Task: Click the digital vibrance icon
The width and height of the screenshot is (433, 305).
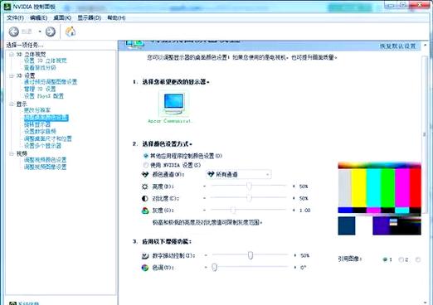Action: (145, 255)
